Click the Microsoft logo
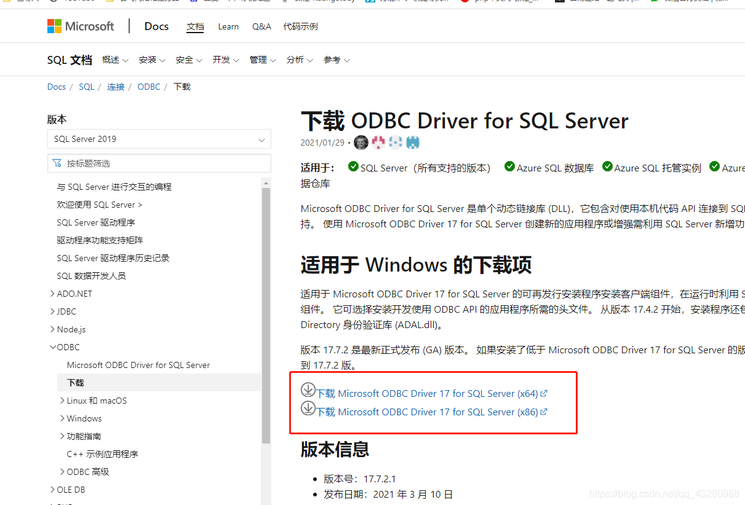Viewport: 745px width, 505px height. pos(81,26)
